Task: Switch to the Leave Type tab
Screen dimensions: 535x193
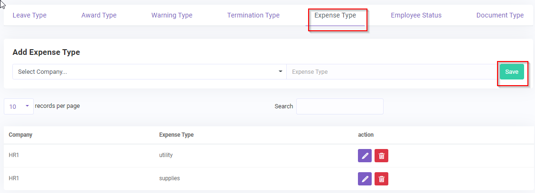Action: coord(29,15)
